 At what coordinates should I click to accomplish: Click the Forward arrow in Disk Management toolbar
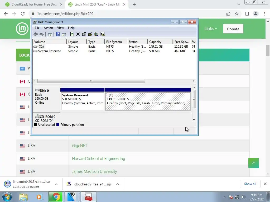tap(41, 34)
